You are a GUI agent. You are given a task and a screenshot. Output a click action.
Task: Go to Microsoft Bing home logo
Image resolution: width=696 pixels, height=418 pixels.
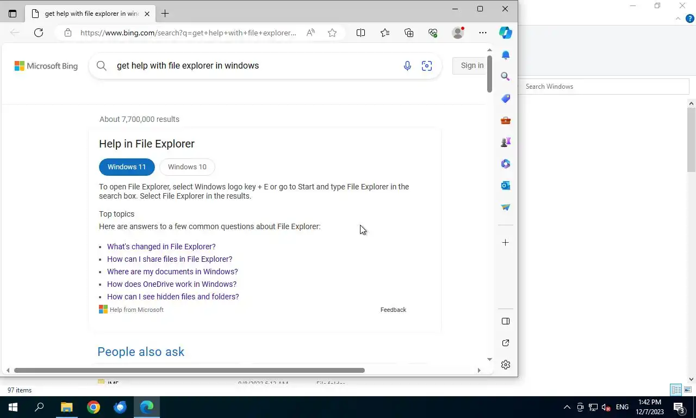[46, 66]
